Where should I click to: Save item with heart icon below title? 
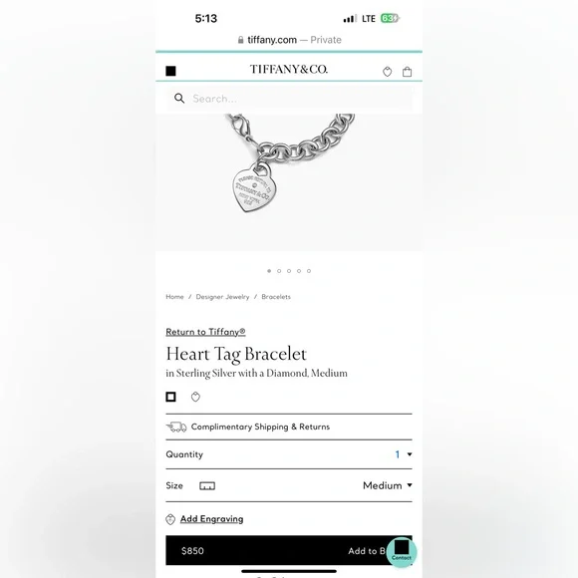195,397
